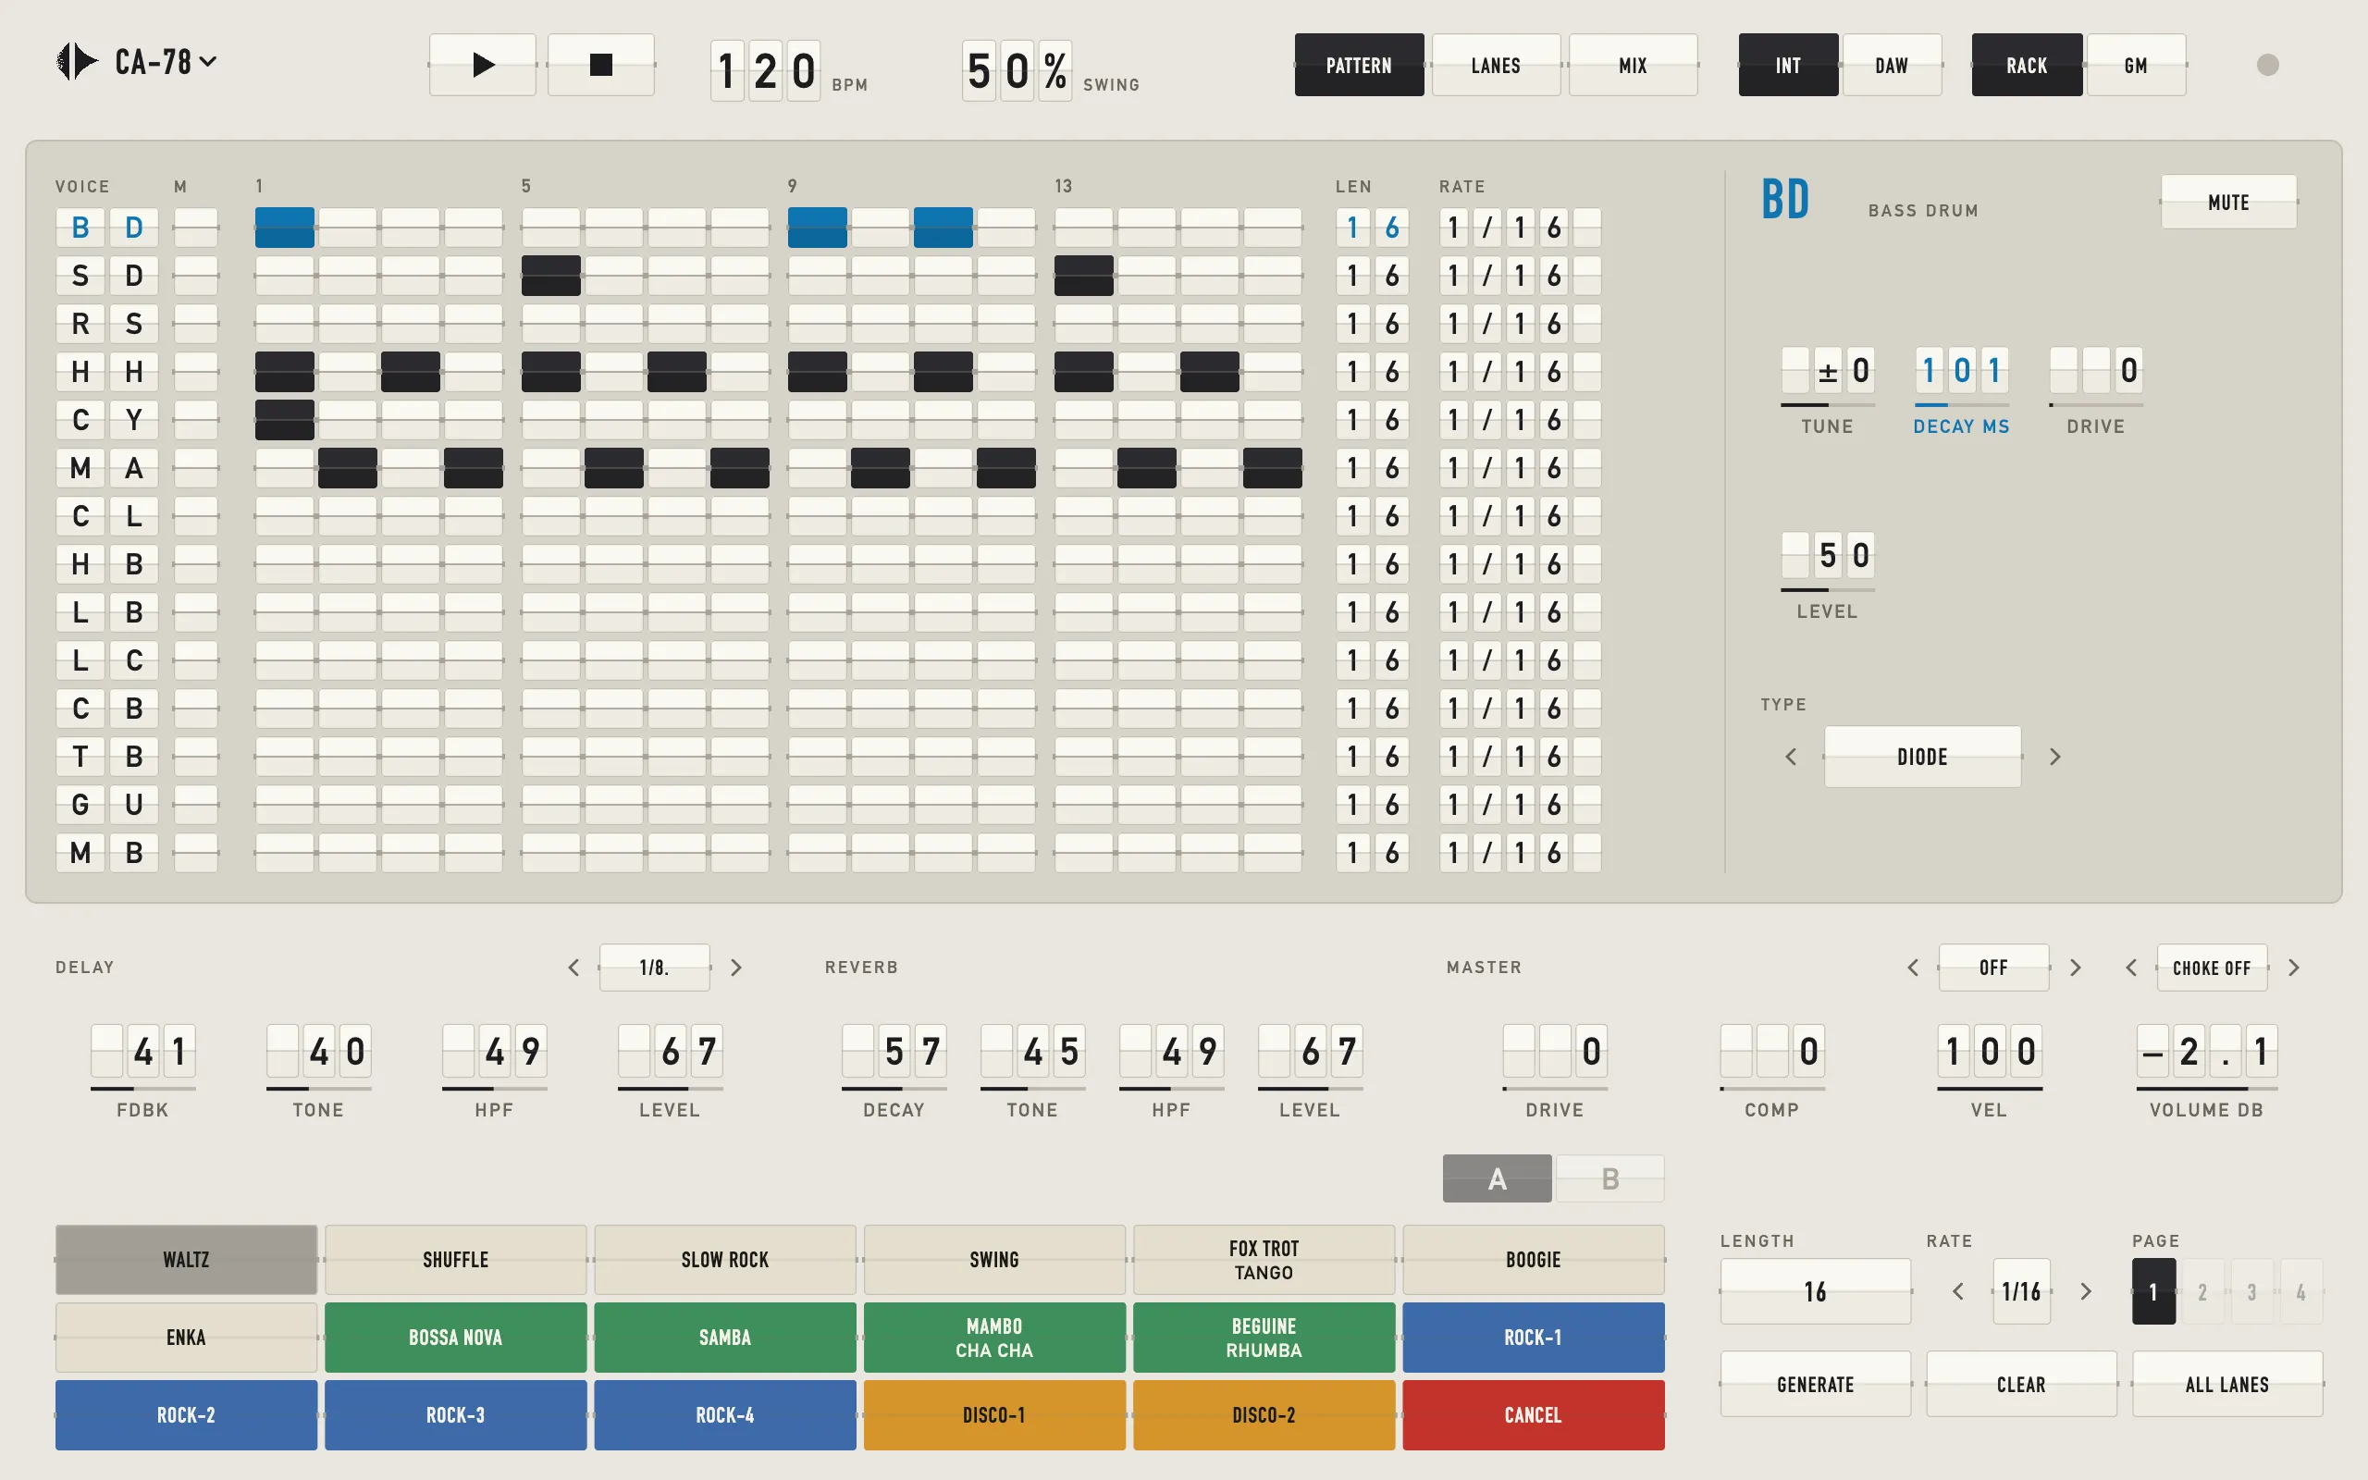This screenshot has width=2368, height=1480.
Task: Open the DIODE type selector
Action: click(x=1922, y=757)
